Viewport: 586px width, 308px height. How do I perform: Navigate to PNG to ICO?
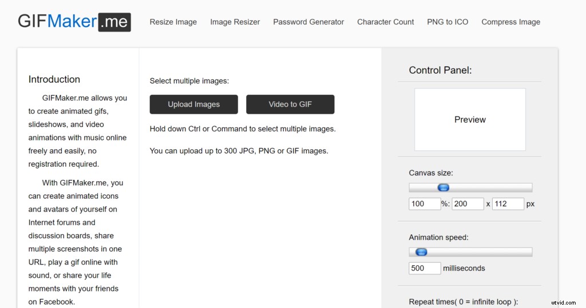tap(448, 22)
